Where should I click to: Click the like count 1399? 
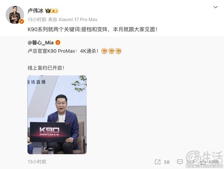click(214, 162)
